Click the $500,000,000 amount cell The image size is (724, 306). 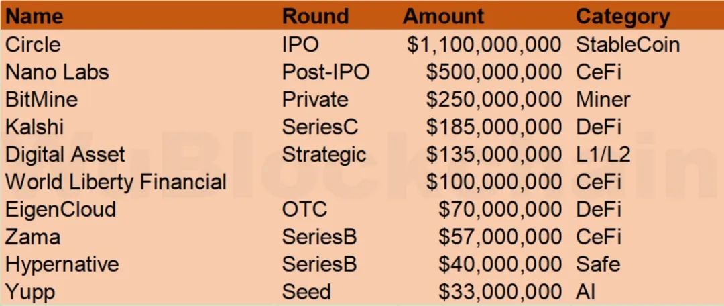coord(493,72)
